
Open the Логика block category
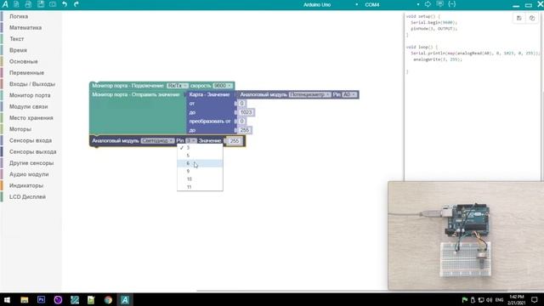point(19,16)
